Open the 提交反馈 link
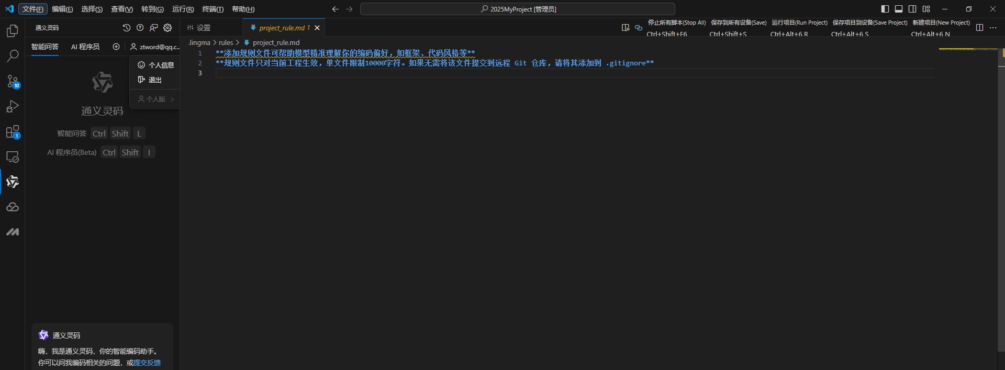This screenshot has height=370, width=1005. [147, 363]
